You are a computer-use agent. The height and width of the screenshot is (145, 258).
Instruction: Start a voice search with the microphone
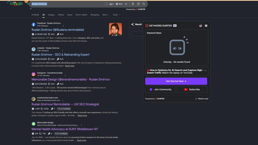point(133,4)
